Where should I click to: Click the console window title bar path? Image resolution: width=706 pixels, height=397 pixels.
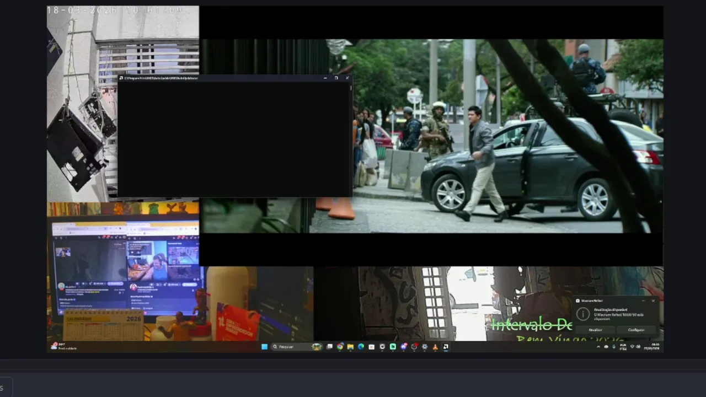click(x=161, y=78)
